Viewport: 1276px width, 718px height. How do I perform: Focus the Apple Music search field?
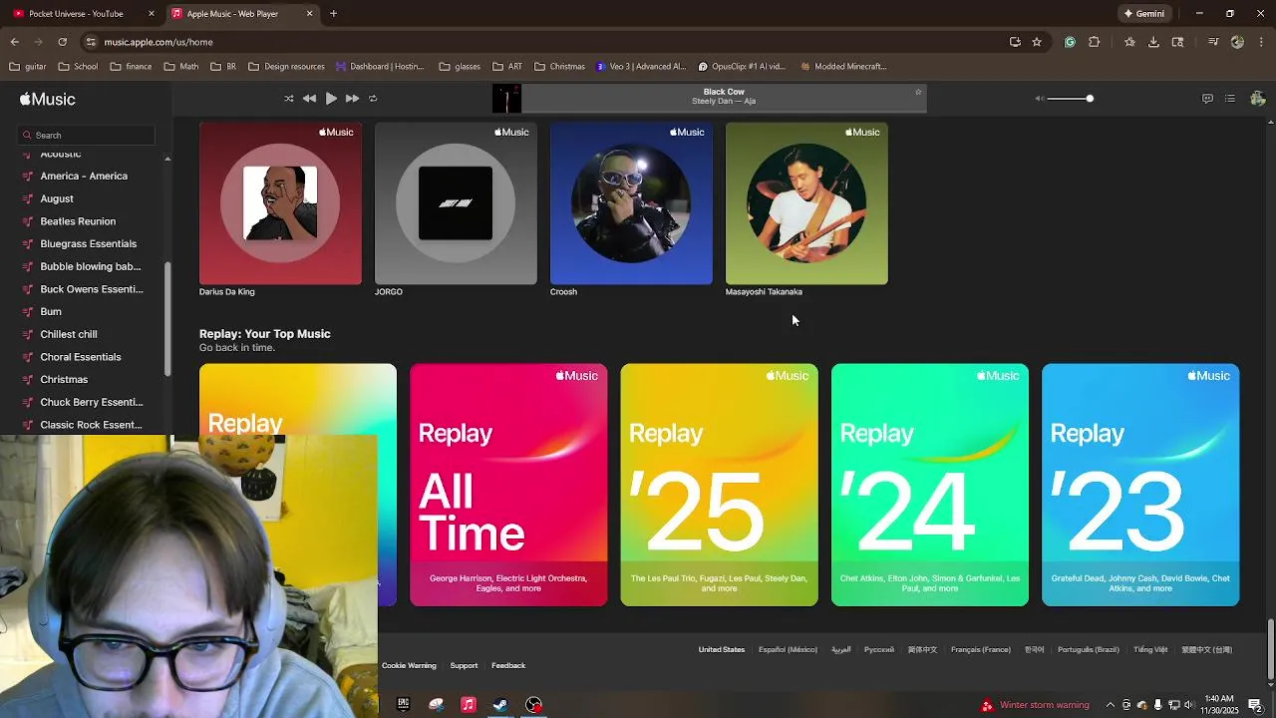click(x=88, y=135)
